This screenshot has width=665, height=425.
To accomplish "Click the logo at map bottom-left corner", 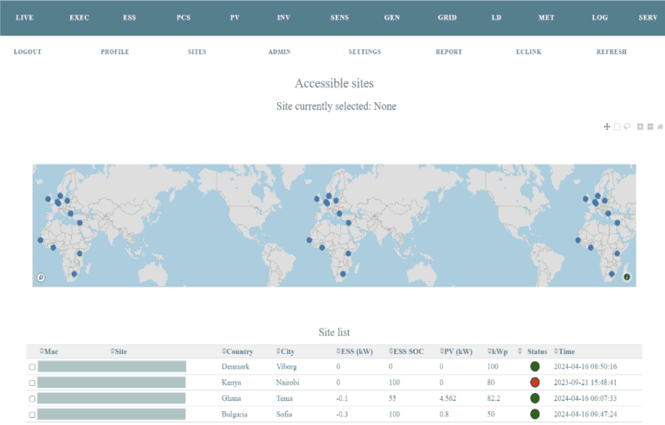I will pyautogui.click(x=41, y=277).
